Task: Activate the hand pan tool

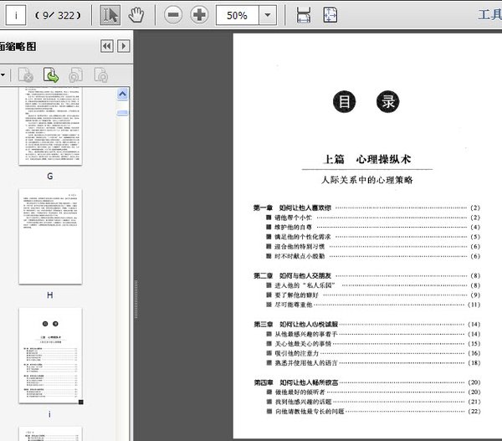Action: coord(136,15)
